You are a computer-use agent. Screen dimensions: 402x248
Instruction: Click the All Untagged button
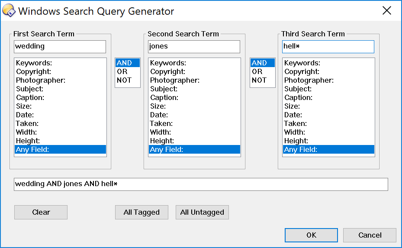(x=202, y=213)
